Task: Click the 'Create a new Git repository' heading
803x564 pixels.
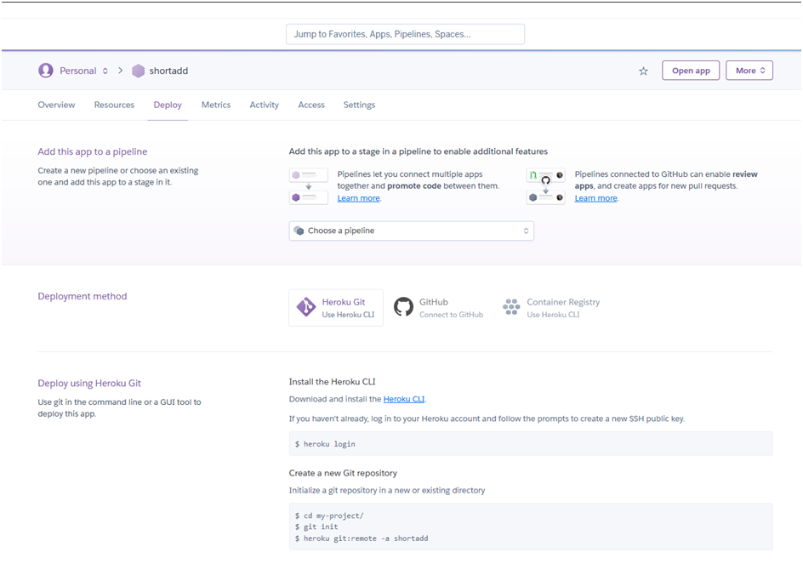Action: 343,473
